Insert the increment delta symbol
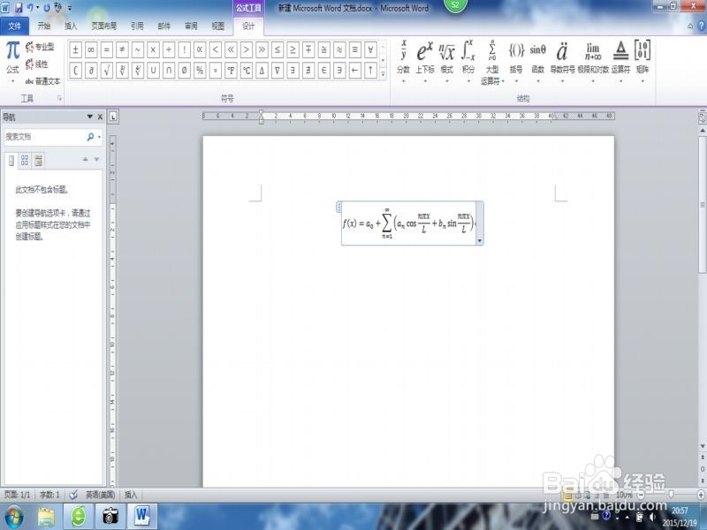707x530 pixels. [x=262, y=71]
